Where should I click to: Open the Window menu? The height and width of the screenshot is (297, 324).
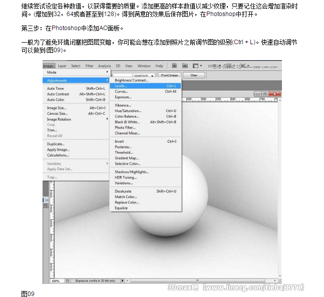pyautogui.click(x=144, y=66)
